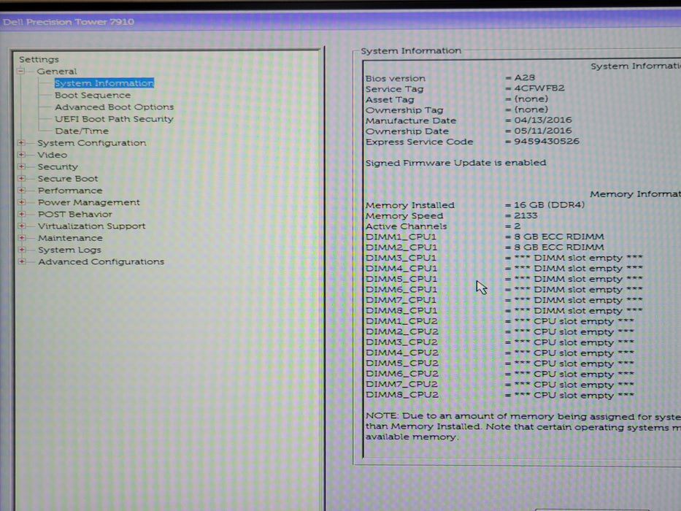
Task: Click Manufacture Date value 04/13/2016
Action: 543,120
